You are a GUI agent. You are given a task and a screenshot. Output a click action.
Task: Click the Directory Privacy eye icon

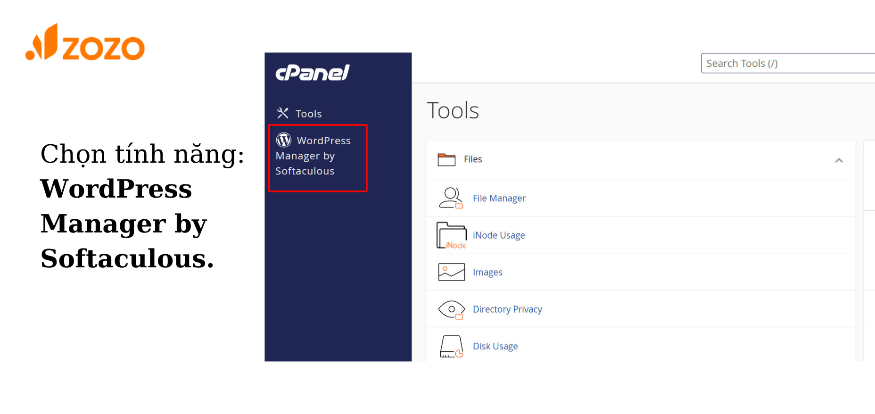(451, 309)
